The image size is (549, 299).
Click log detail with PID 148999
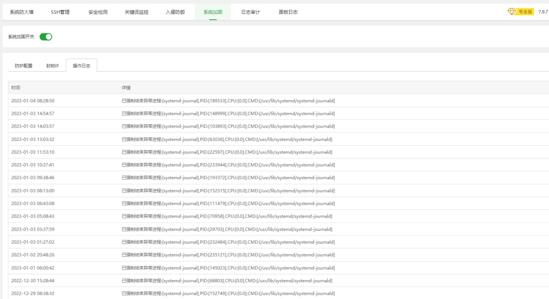pos(228,114)
